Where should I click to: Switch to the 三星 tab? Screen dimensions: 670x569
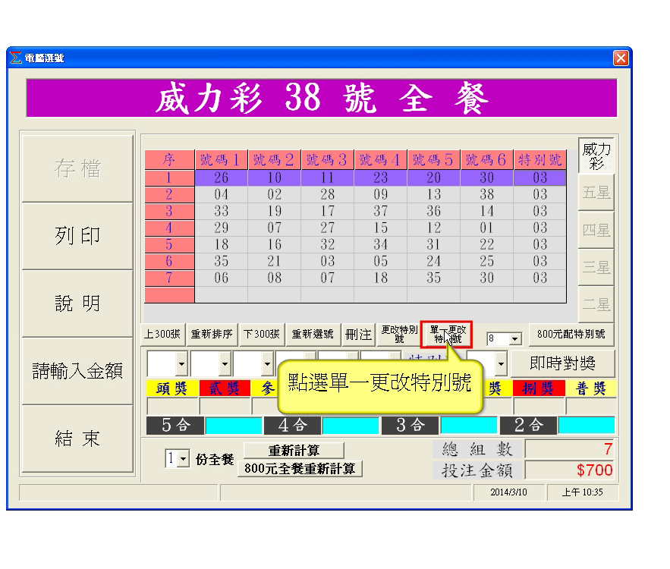[x=596, y=267]
